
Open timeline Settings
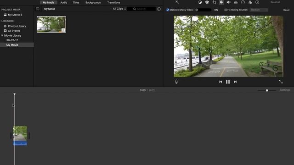285,90
